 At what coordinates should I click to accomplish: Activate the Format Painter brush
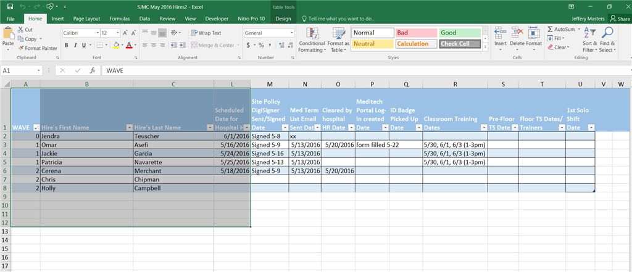20,48
